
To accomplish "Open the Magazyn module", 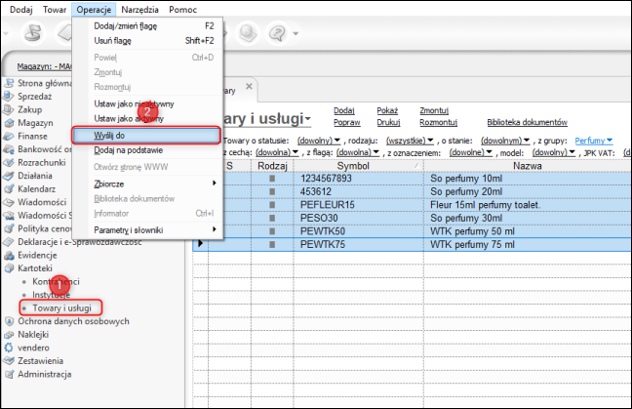I will click(x=28, y=123).
